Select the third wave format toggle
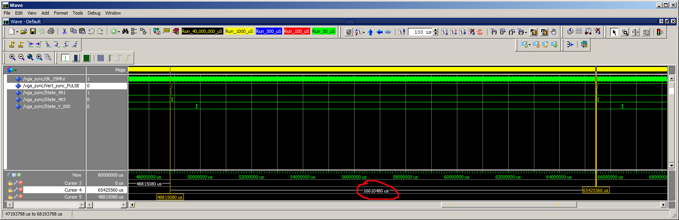This screenshot has height=220, width=679. (86, 58)
